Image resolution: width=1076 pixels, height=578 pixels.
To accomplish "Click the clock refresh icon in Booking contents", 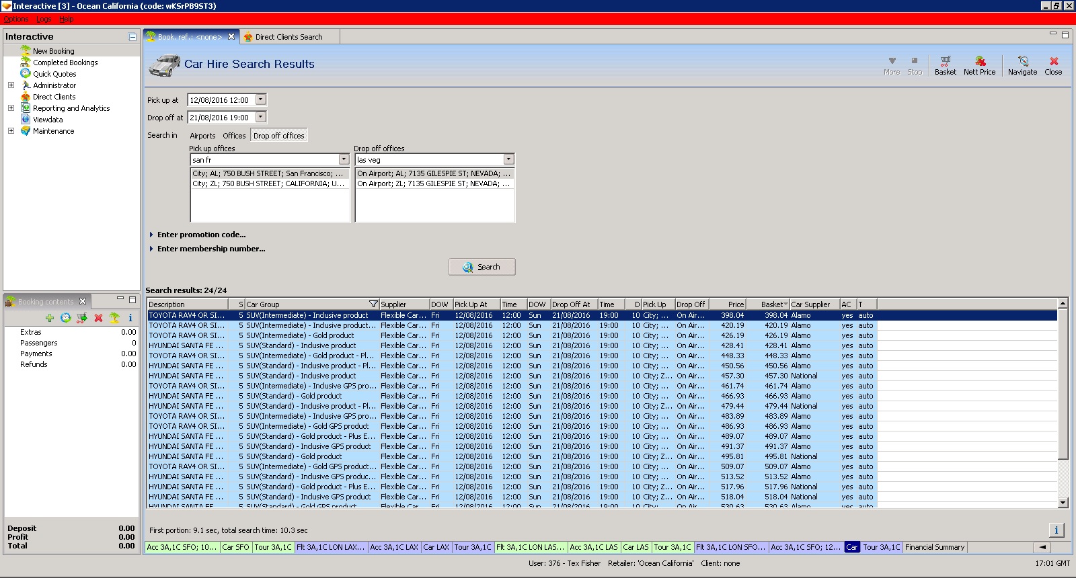I will [65, 318].
